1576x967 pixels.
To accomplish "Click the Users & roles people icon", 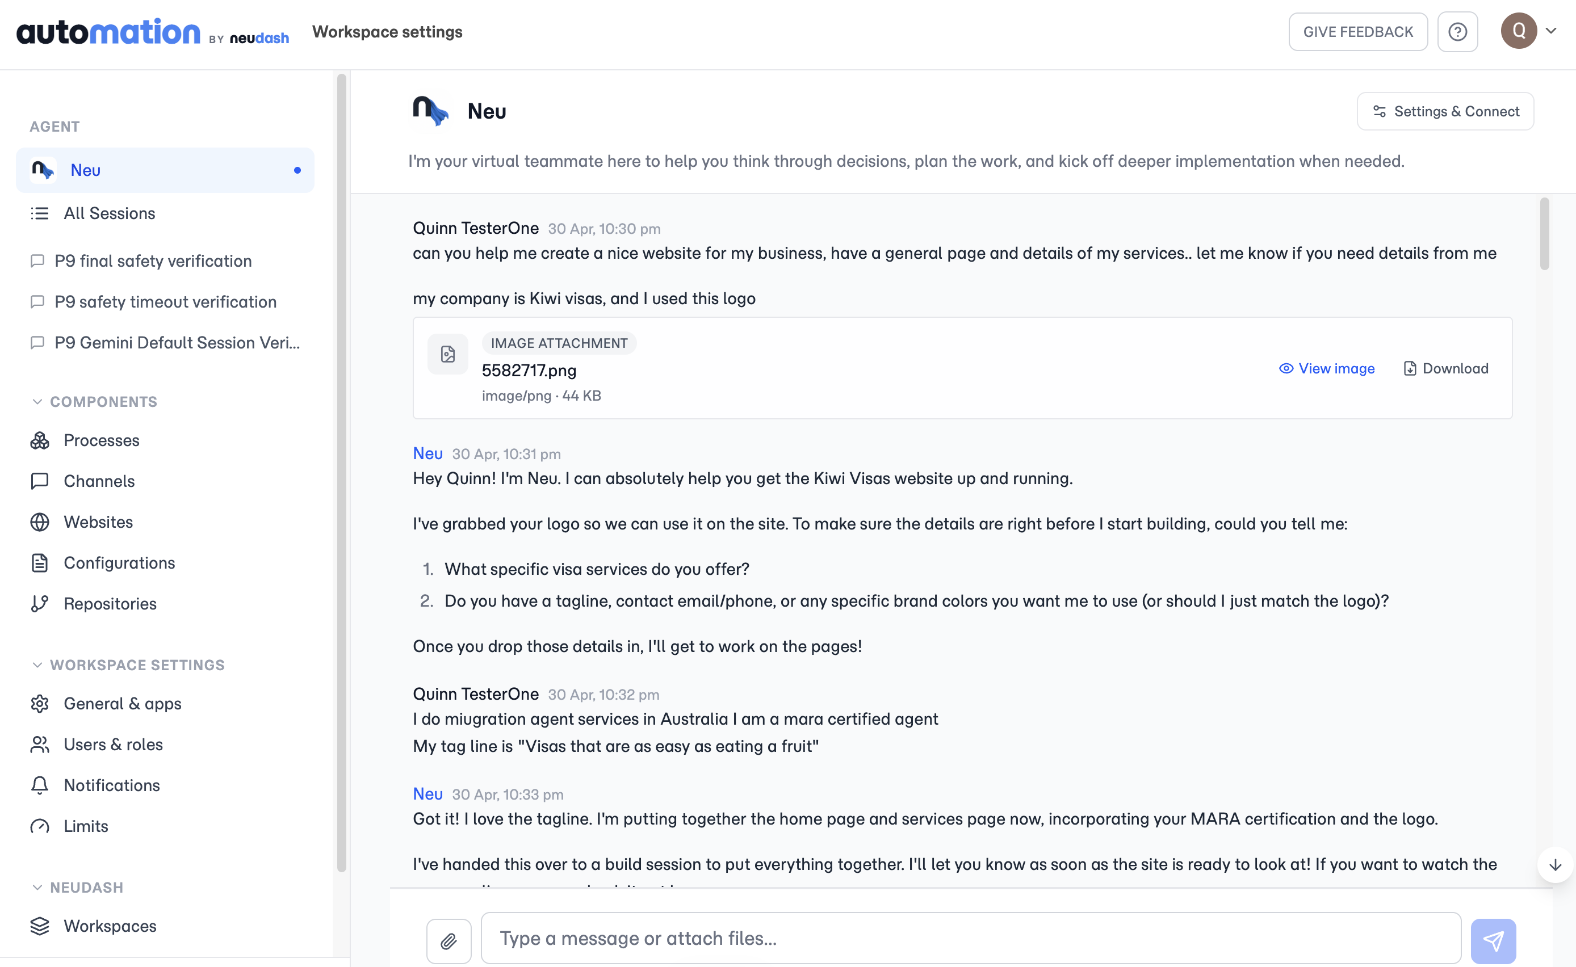I will click(40, 745).
